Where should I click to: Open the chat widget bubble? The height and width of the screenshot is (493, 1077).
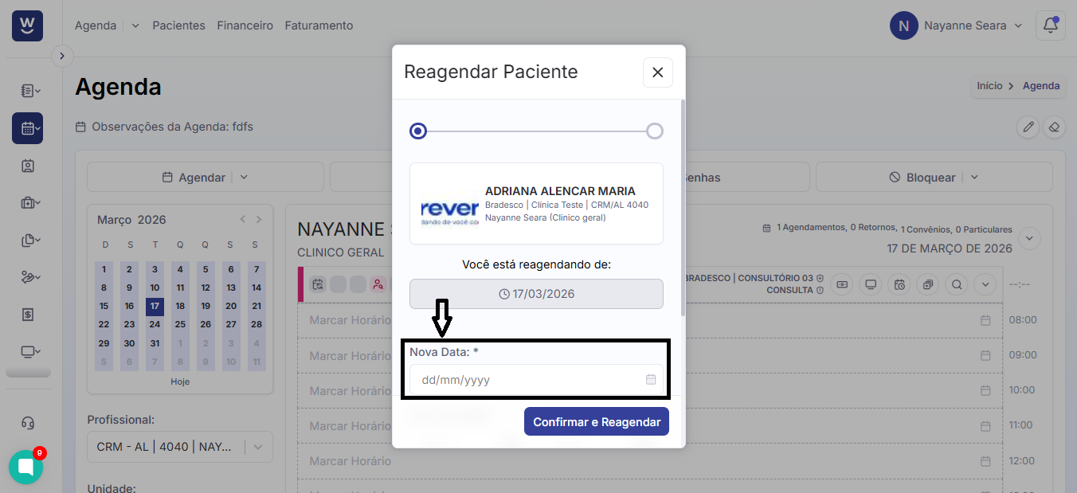pos(25,467)
